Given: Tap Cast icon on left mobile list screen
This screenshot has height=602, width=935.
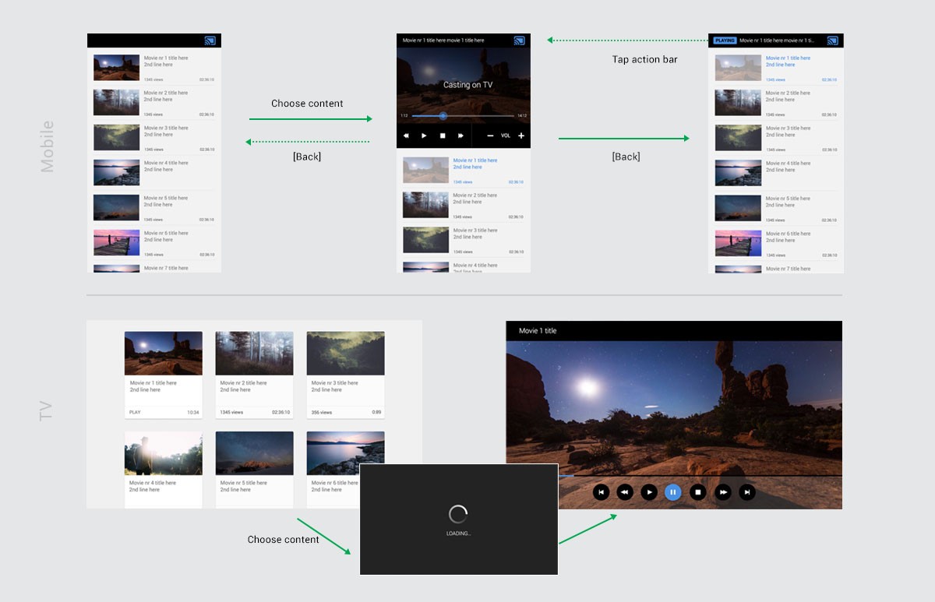Looking at the screenshot, I should 210,40.
